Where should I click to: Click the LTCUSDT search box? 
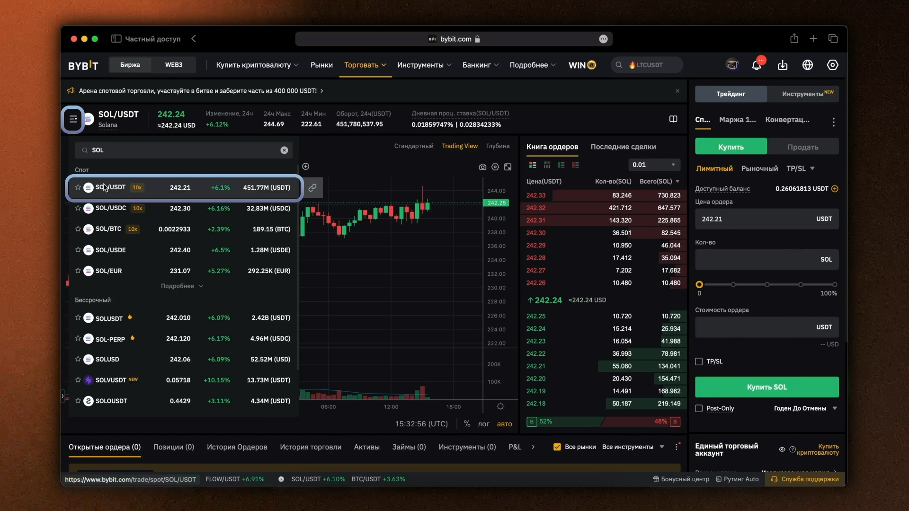[x=647, y=65]
